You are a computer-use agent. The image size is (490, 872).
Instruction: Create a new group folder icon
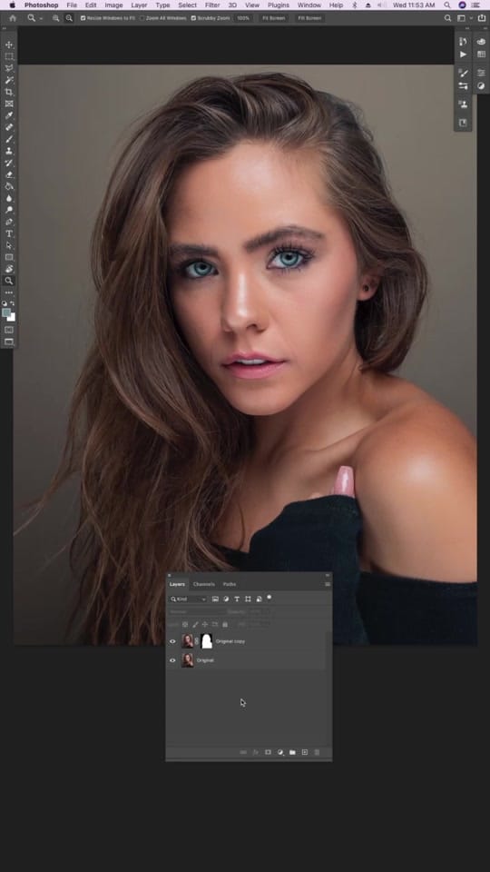coord(292,752)
